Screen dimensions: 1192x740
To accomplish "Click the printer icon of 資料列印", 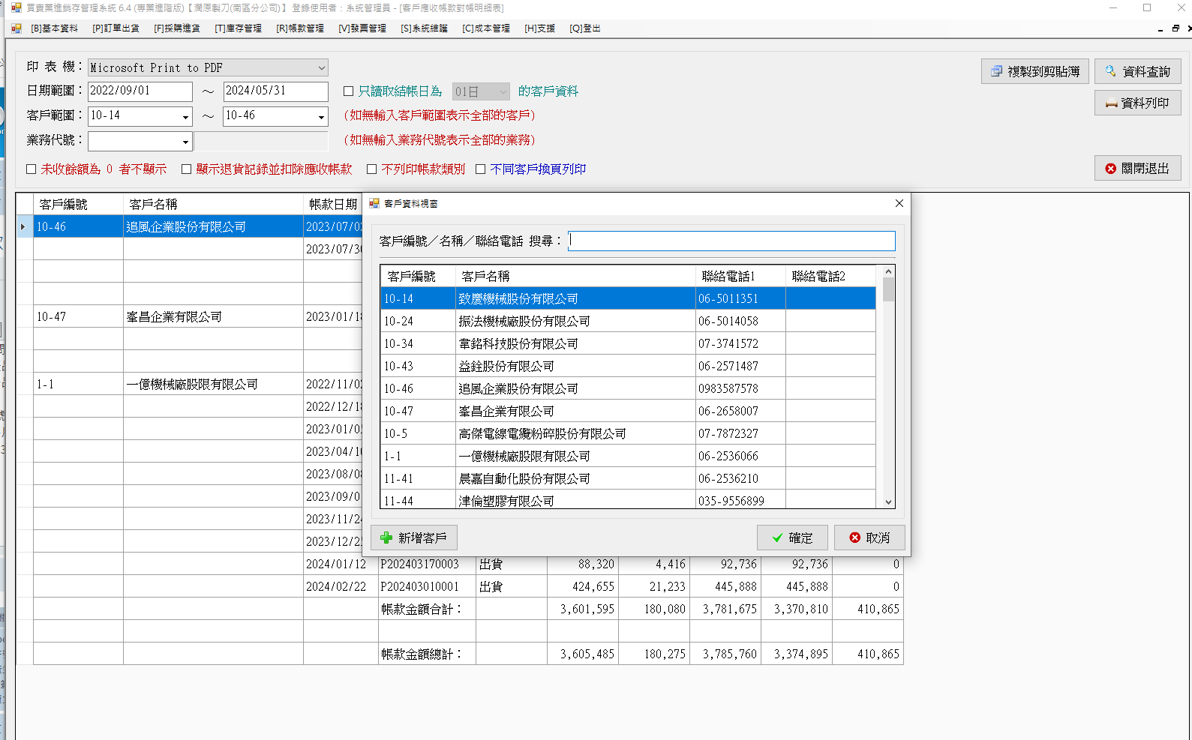I will 1111,103.
